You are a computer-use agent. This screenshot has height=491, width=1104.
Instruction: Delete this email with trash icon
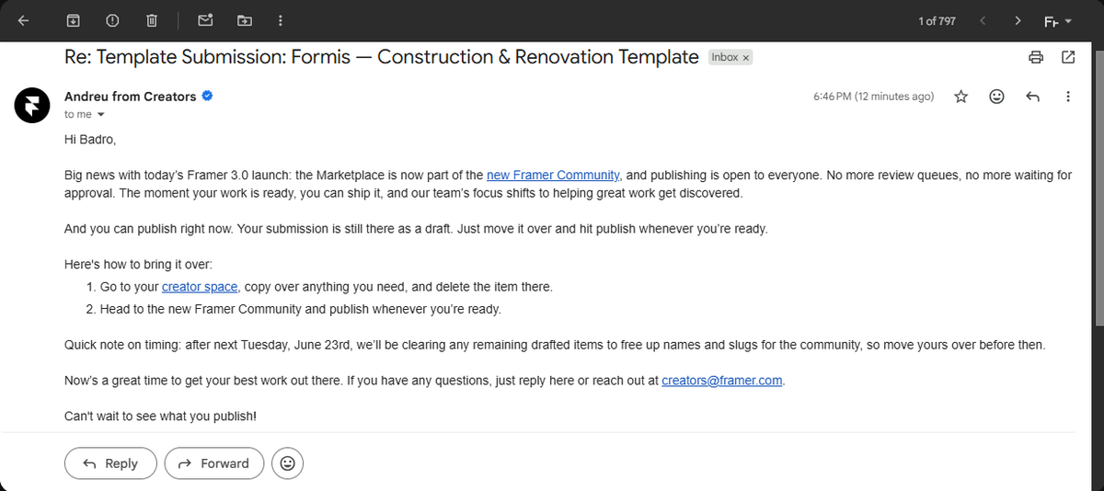152,20
